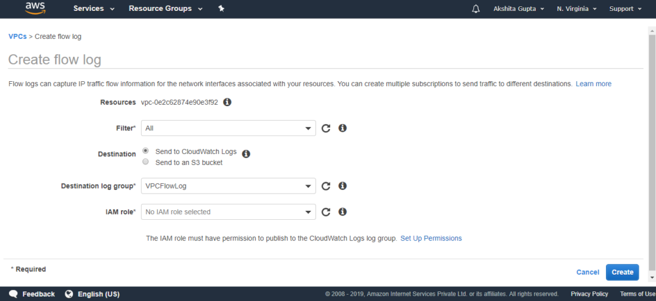Open the notifications bell icon
This screenshot has width=656, height=301.
coord(476,9)
